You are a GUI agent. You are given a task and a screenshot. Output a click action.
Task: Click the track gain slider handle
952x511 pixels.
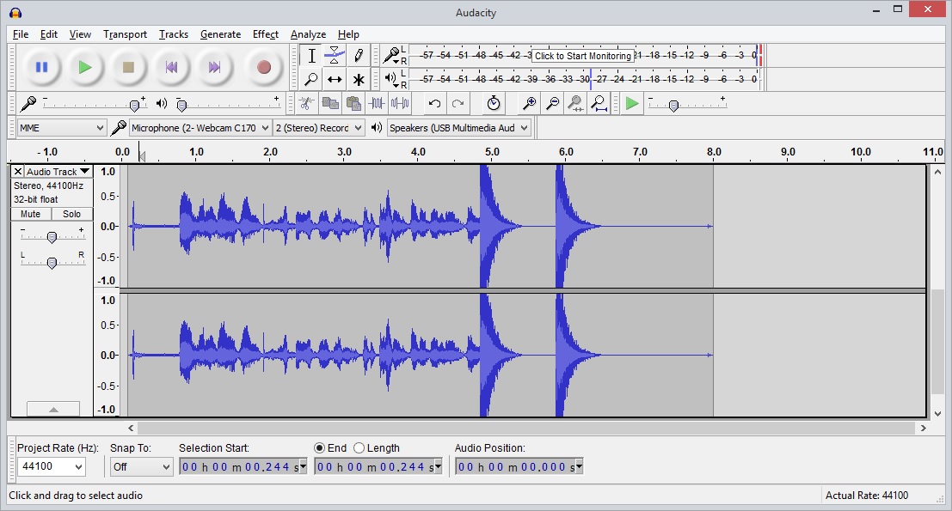coord(52,237)
